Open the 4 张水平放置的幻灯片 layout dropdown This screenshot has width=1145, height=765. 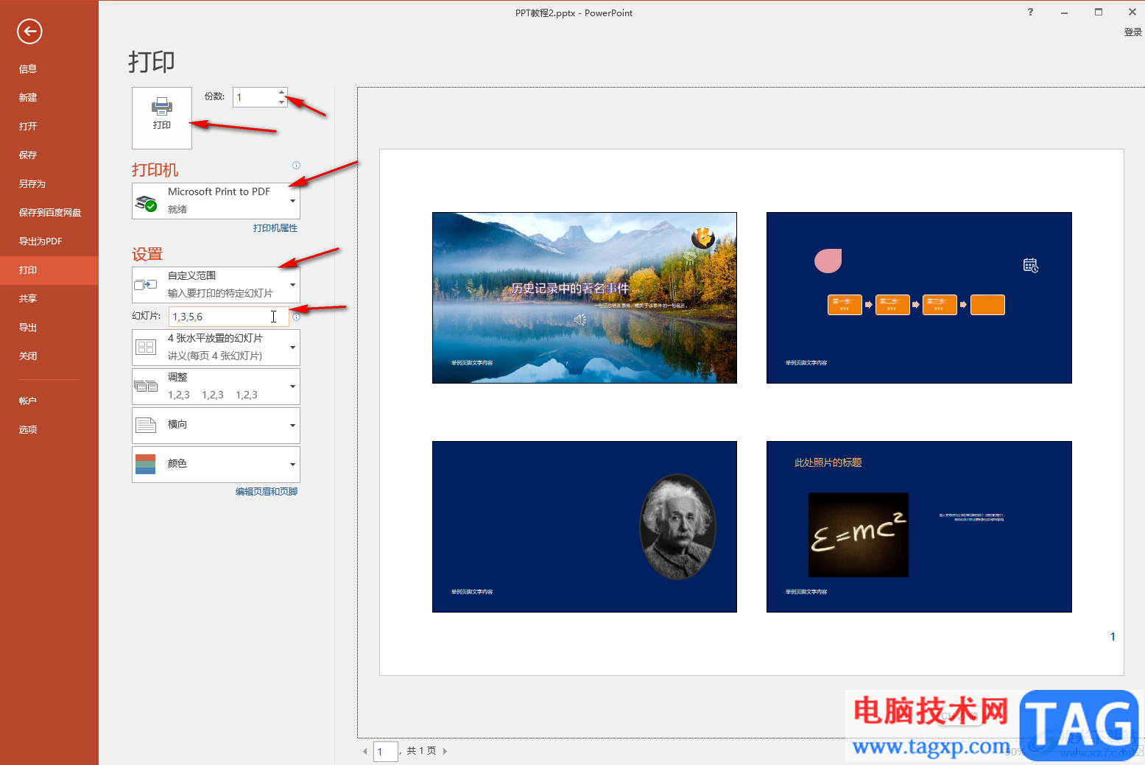pyautogui.click(x=216, y=347)
